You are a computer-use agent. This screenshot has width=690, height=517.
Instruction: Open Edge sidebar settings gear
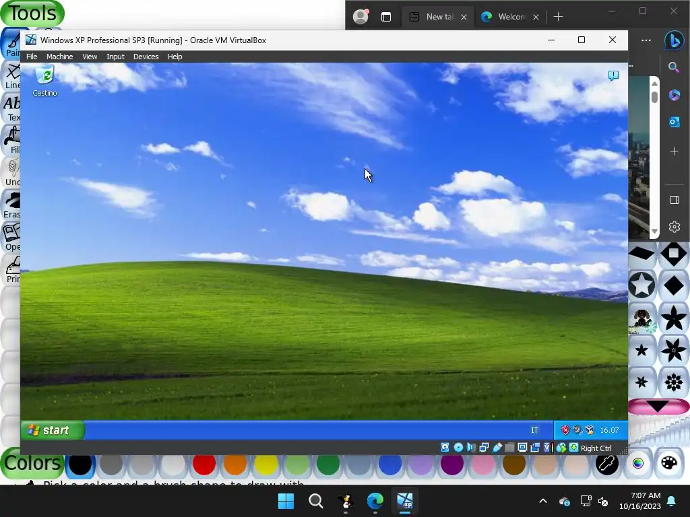click(x=674, y=227)
